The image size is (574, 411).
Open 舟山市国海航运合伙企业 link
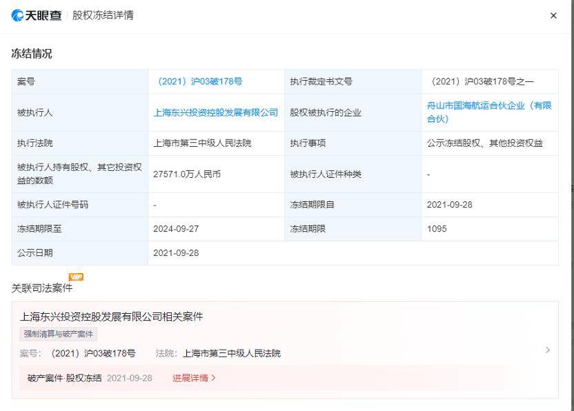coord(489,112)
